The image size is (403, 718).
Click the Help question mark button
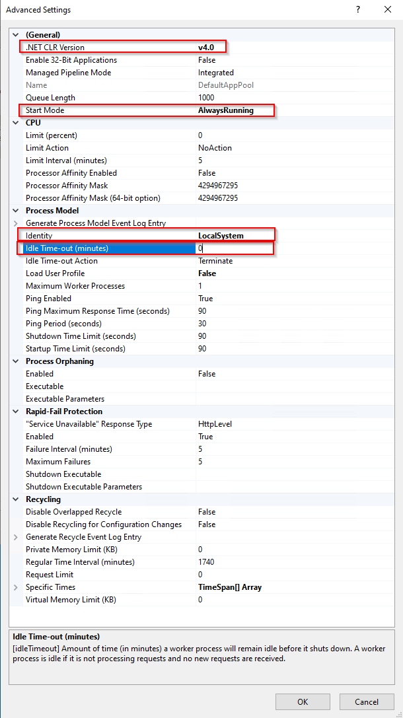[357, 10]
